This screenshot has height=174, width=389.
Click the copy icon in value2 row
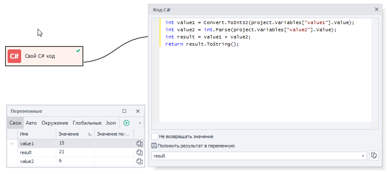(139, 161)
